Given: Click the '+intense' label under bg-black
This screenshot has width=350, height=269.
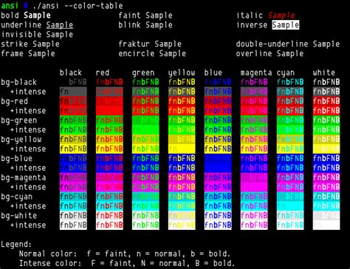Looking at the screenshot, I should tap(28, 92).
